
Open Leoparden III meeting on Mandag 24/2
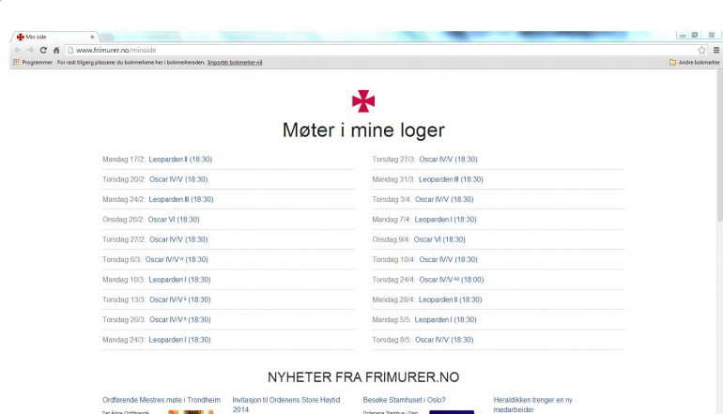(x=181, y=200)
